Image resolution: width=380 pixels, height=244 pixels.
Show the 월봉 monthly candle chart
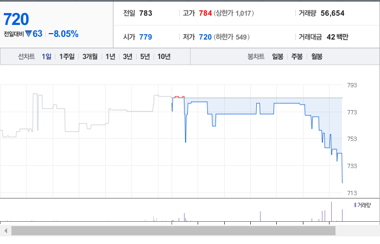point(316,56)
